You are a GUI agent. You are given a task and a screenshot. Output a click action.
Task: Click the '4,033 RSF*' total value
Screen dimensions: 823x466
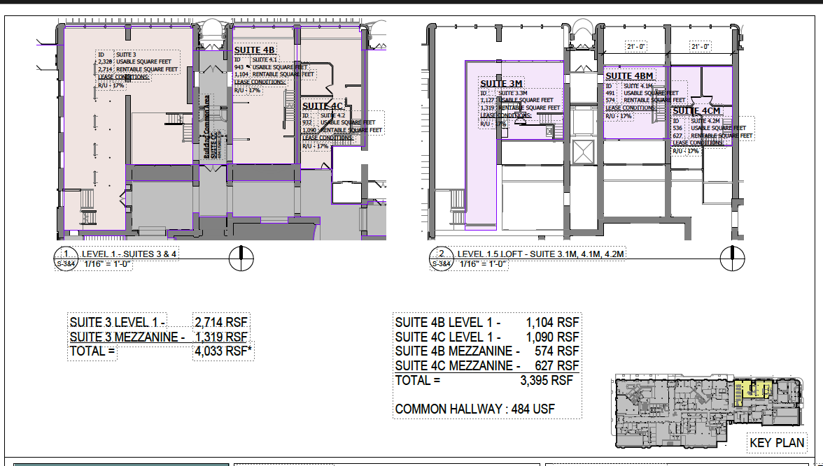coord(224,351)
